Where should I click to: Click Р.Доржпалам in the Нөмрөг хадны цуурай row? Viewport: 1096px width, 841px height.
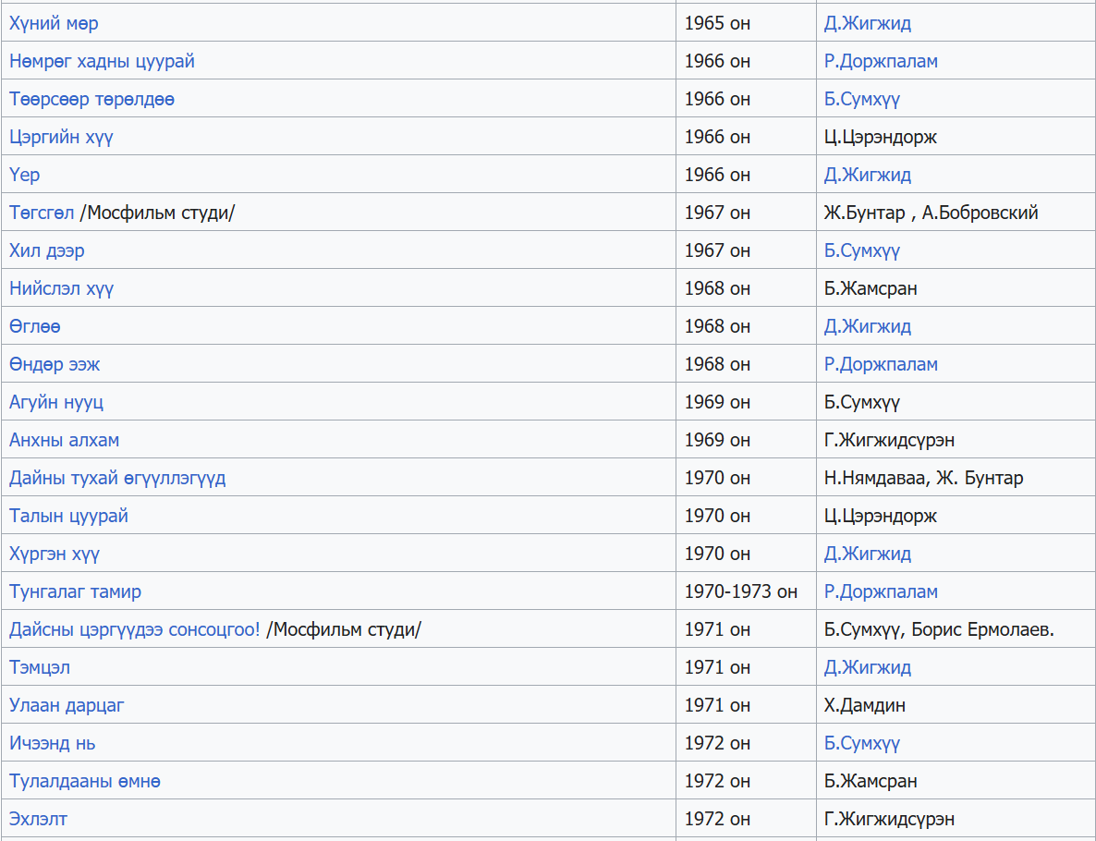coord(881,61)
